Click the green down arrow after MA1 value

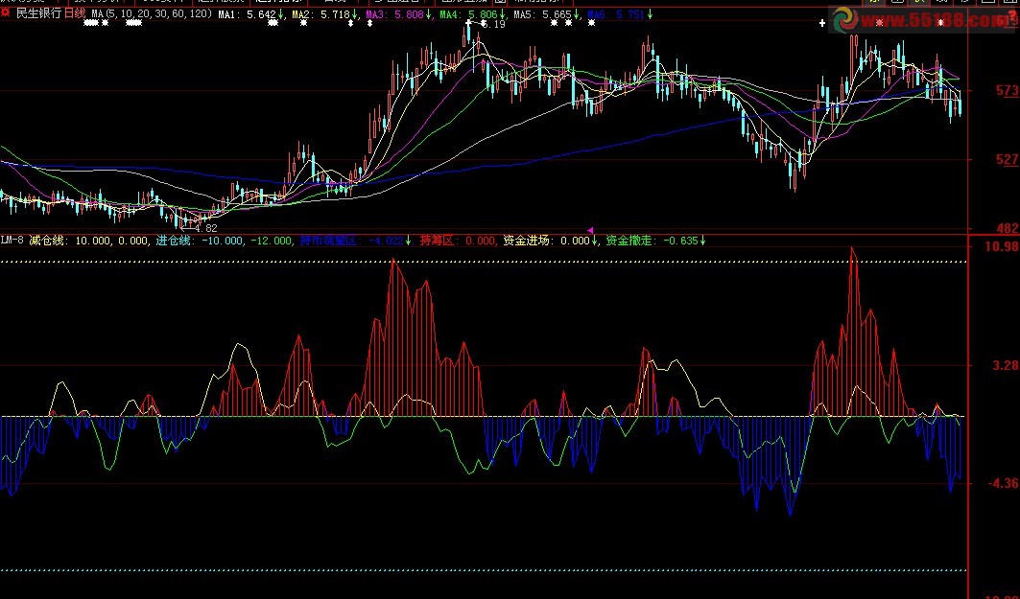coord(281,14)
